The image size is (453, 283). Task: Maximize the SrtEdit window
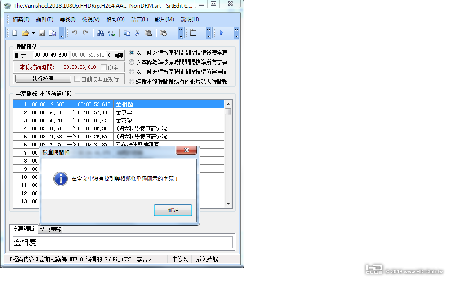(213, 4)
